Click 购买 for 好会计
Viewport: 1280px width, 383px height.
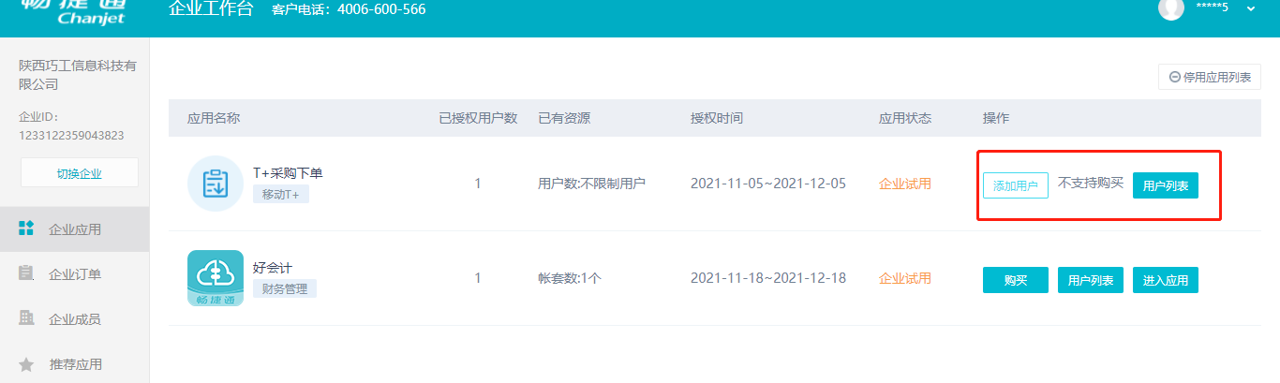[x=1016, y=280]
